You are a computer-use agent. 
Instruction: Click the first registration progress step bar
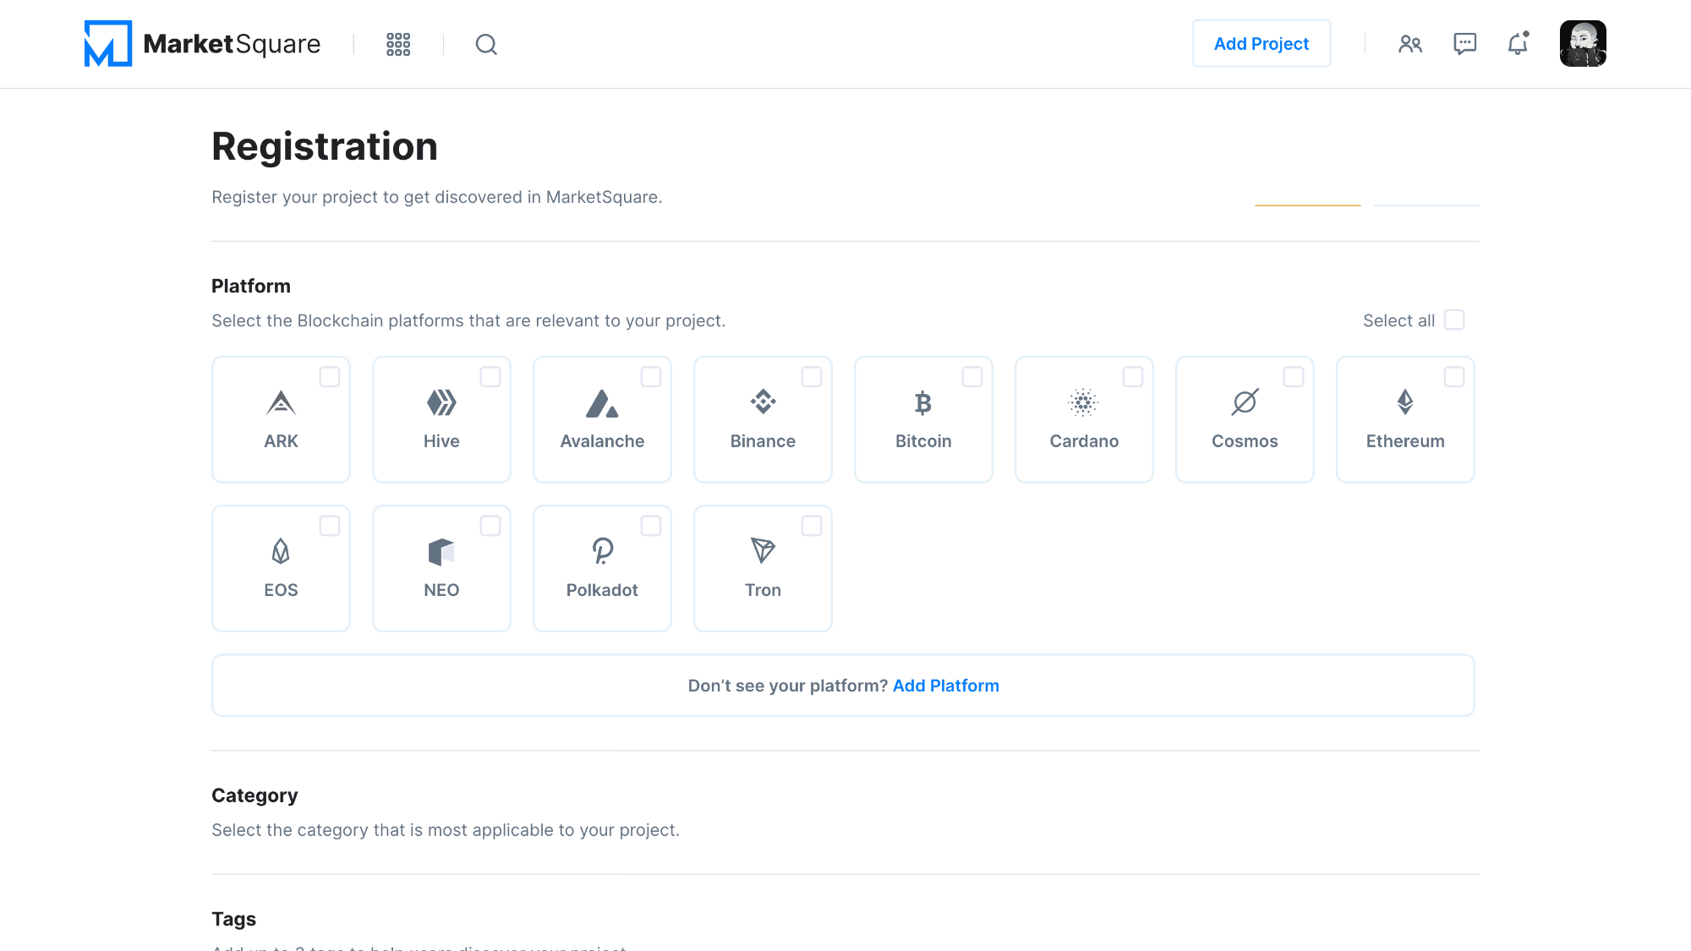pyautogui.click(x=1308, y=205)
